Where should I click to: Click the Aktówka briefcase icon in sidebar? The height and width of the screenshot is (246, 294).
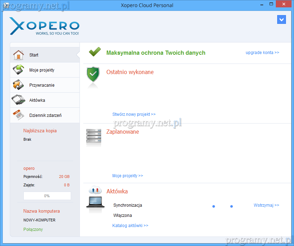point(19,100)
